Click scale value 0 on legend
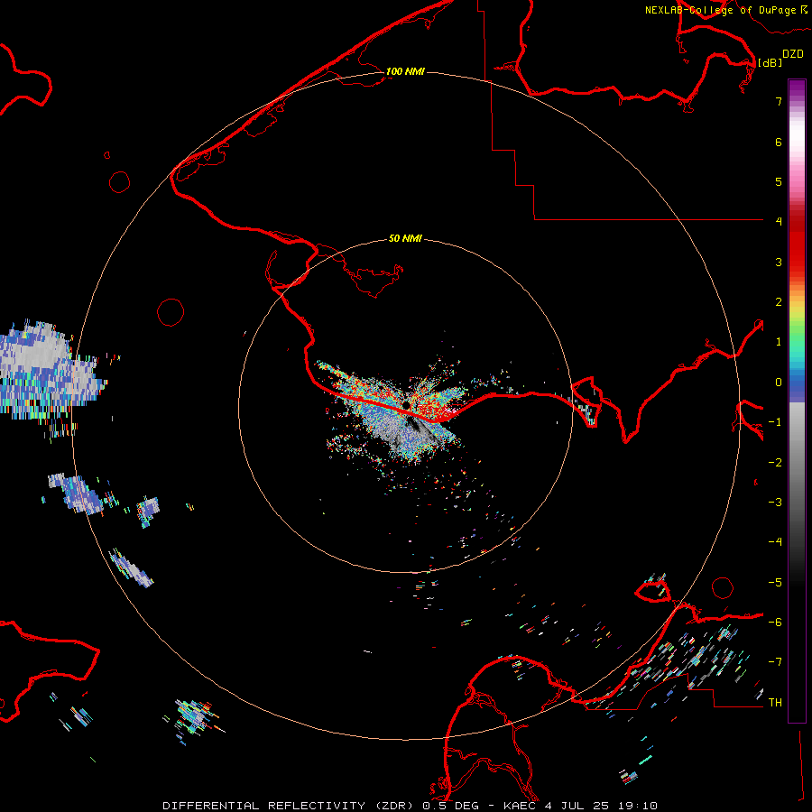The image size is (812, 812). pyautogui.click(x=779, y=383)
